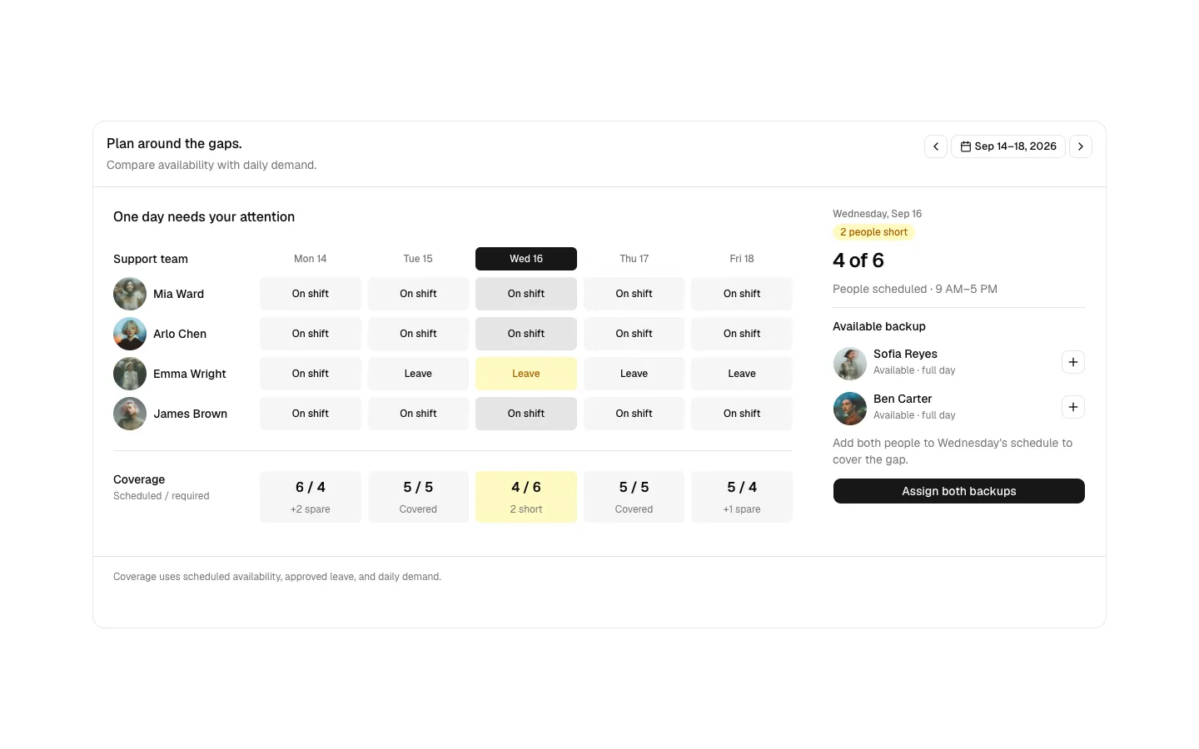Open the Sep 14–18, 2026 date picker

tap(1008, 146)
